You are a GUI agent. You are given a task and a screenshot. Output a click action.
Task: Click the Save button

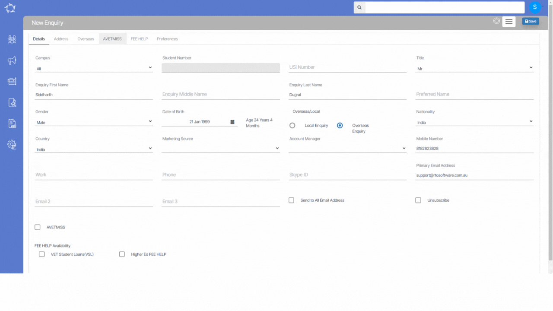click(530, 21)
